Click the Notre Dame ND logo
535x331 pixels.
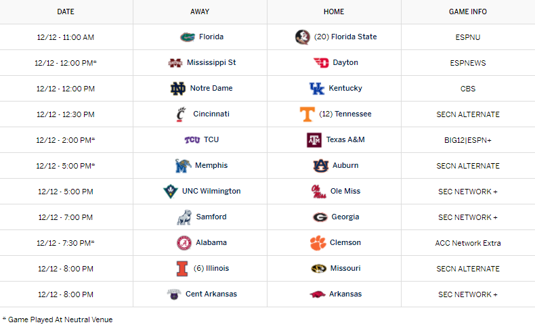point(177,89)
